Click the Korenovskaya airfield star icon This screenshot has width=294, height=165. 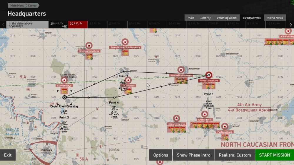coord(288,31)
